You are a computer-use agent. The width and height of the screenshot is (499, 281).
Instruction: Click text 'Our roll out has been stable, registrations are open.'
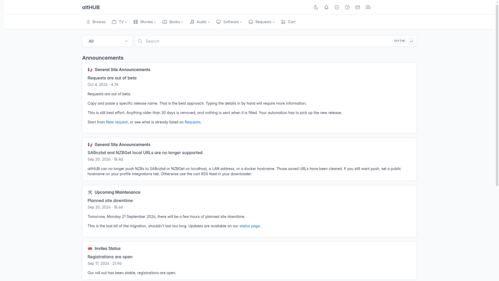click(132, 273)
